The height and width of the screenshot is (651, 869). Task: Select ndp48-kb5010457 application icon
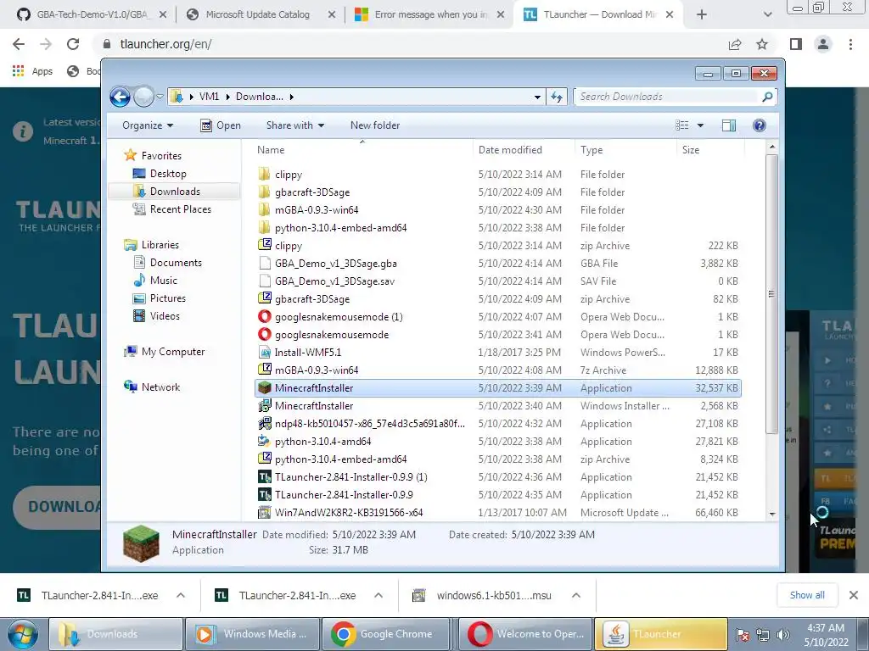[x=265, y=424]
